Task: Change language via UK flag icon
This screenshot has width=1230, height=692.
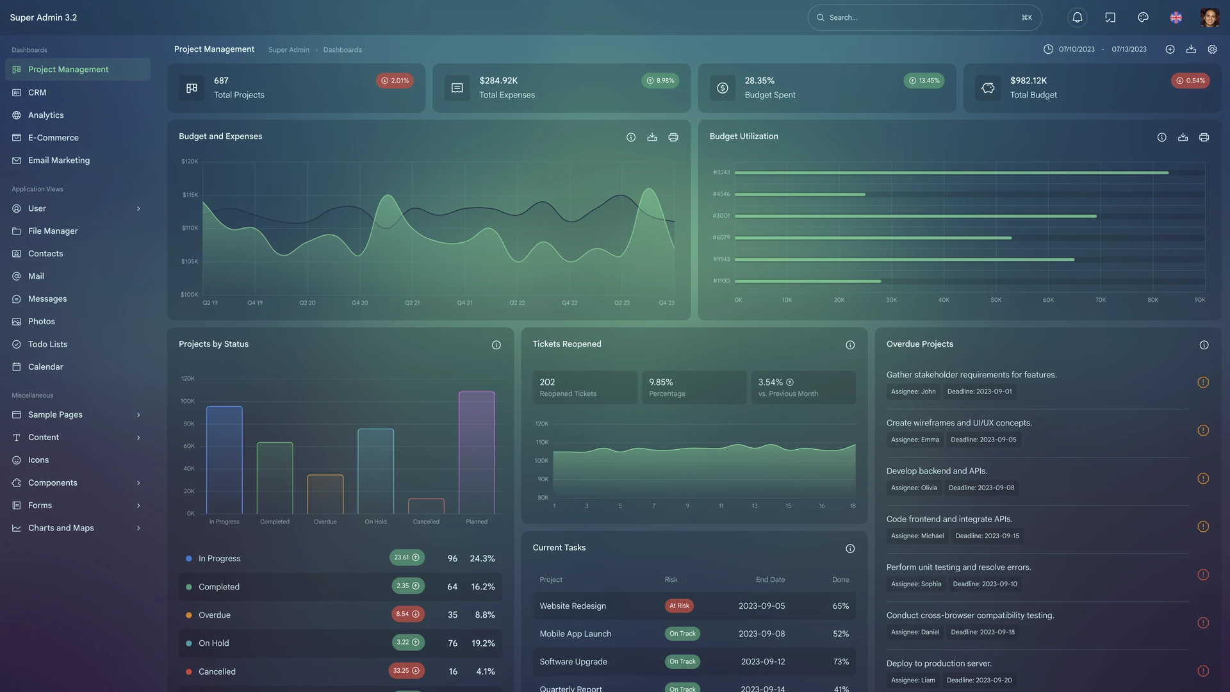Action: pos(1176,17)
